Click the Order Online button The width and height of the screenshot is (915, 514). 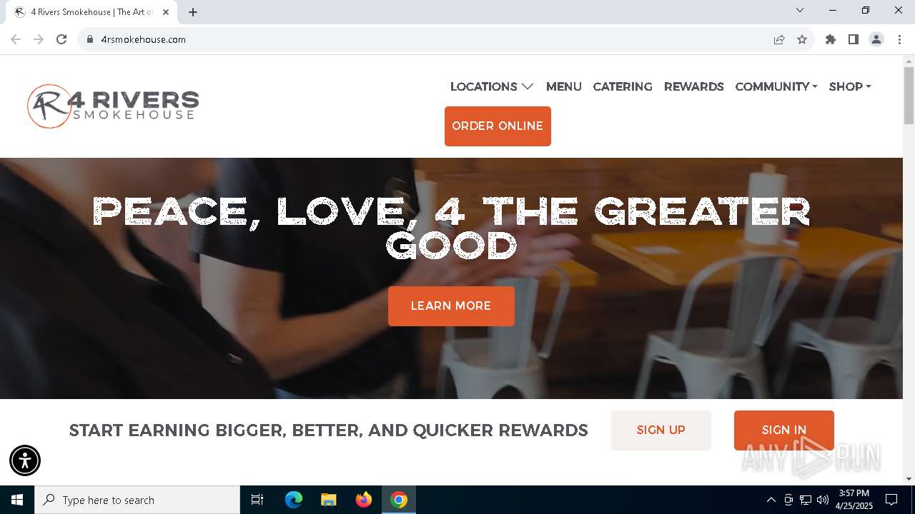tap(498, 126)
